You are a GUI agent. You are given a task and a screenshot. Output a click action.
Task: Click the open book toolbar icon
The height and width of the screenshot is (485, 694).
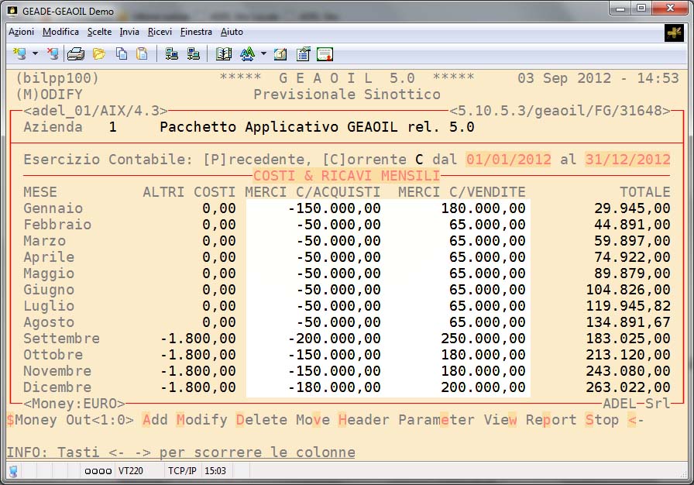(x=224, y=53)
